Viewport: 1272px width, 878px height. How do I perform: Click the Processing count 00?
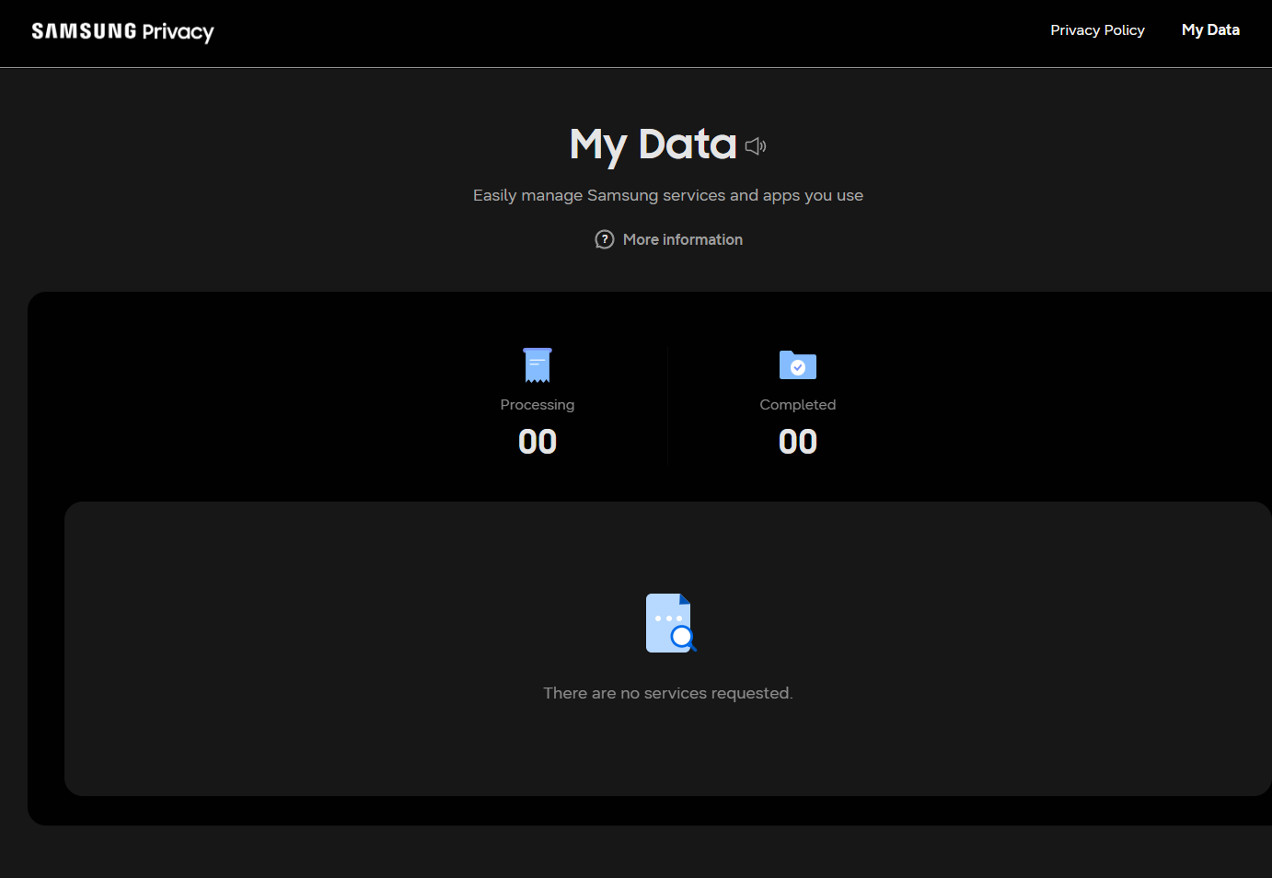[x=538, y=442]
